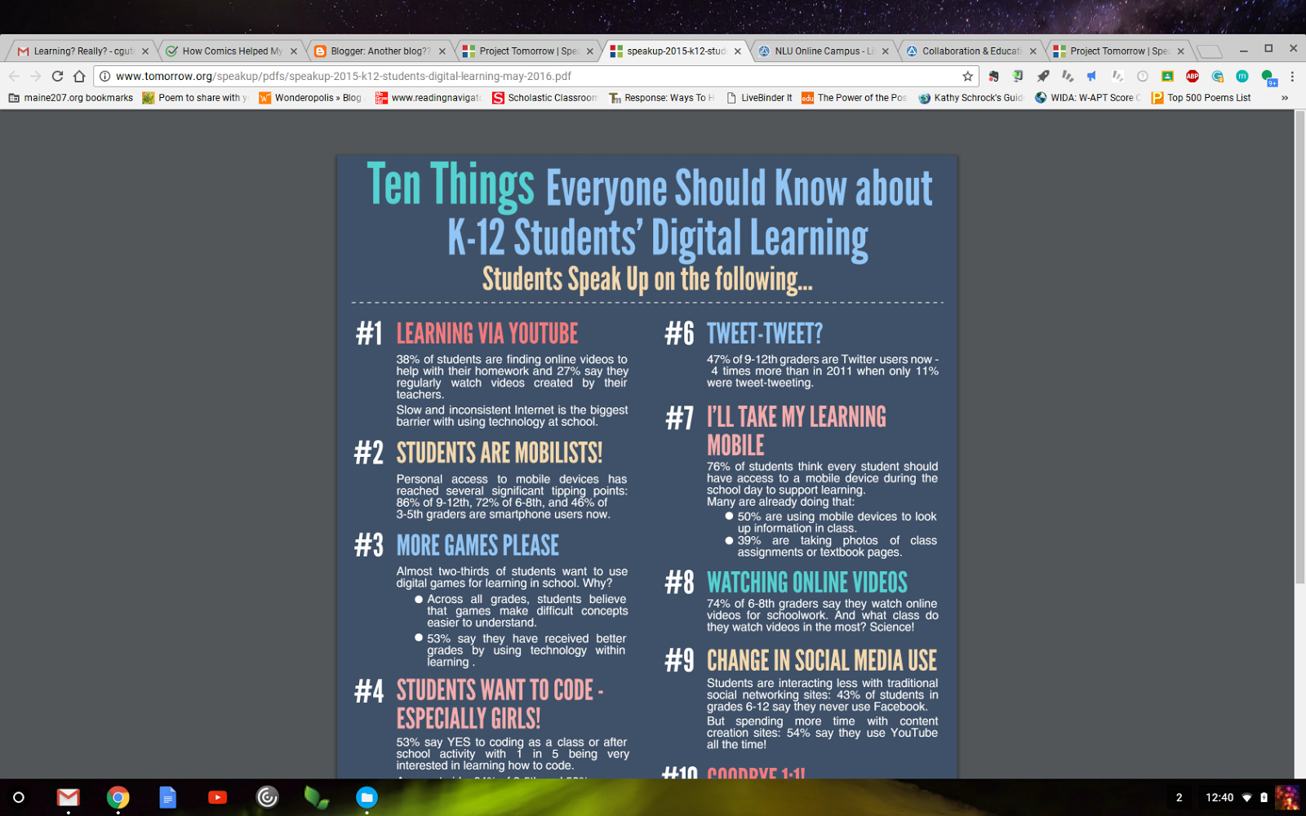The image size is (1306, 816).
Task: Click the teal 'm' circle extension
Action: coord(1242,76)
